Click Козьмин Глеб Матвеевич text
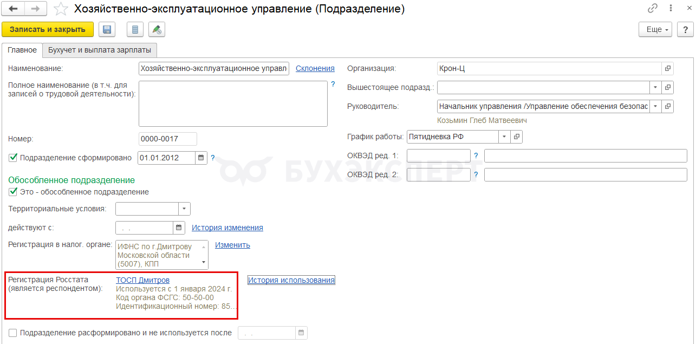 pyautogui.click(x=482, y=120)
